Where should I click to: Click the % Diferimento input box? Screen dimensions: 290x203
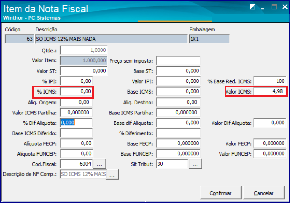click(178, 133)
